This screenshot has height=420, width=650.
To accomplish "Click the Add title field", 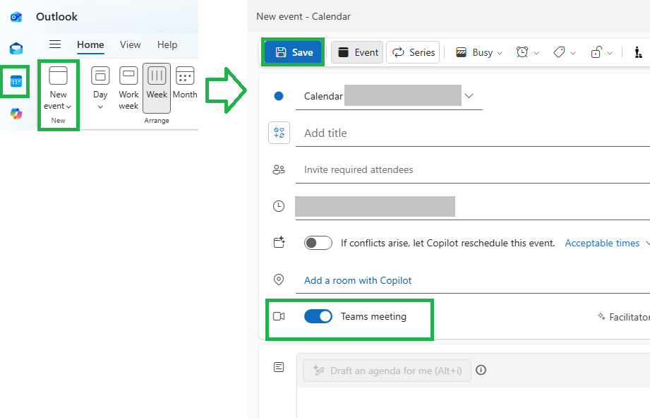I will (x=473, y=133).
